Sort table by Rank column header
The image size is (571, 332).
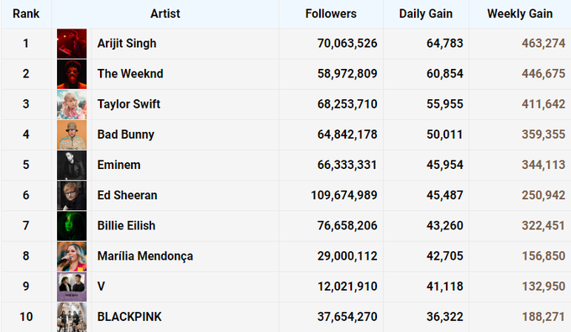pyautogui.click(x=26, y=13)
